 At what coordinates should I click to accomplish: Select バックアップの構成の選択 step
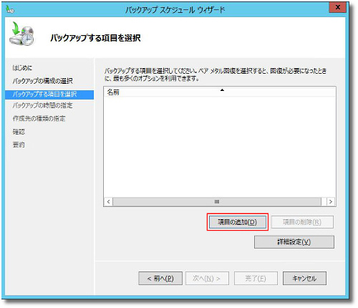click(x=43, y=81)
